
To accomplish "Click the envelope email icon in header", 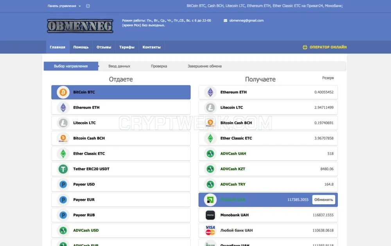I will coord(226,21).
